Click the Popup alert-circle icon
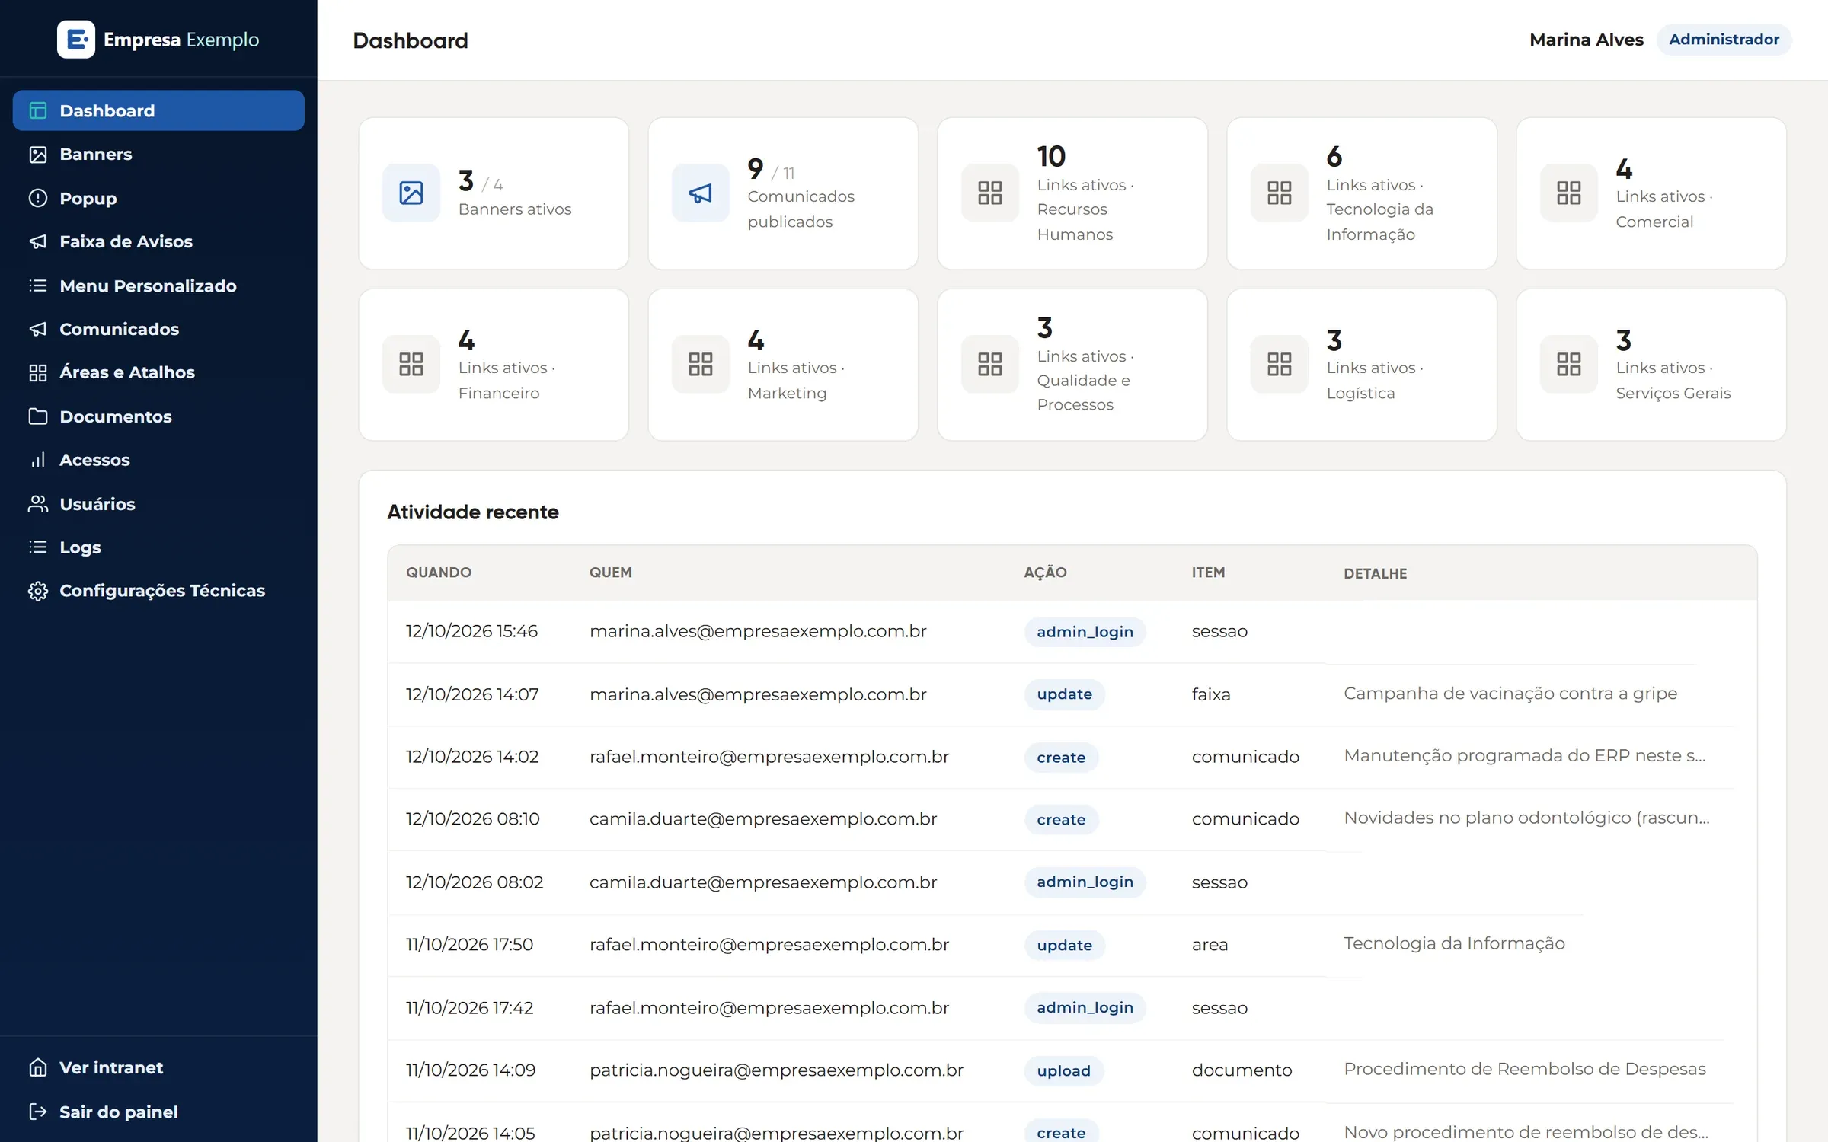This screenshot has height=1142, width=1828. (x=38, y=198)
